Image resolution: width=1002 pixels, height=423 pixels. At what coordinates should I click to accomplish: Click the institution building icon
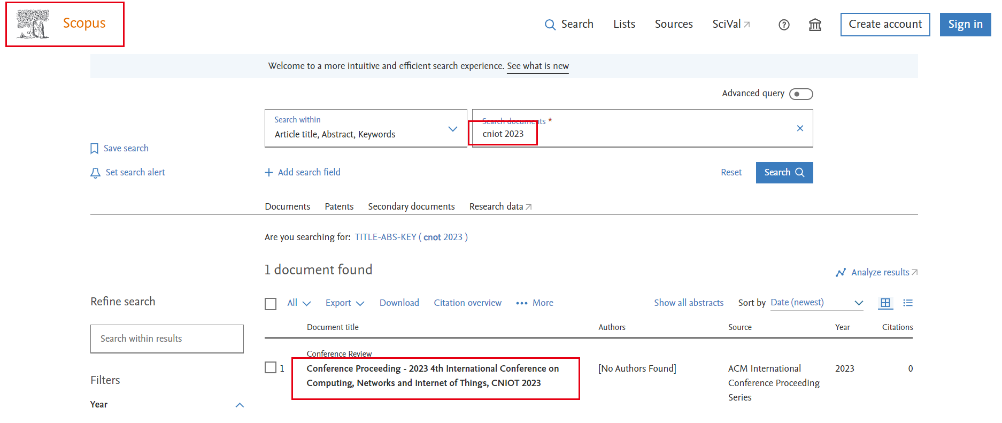point(815,25)
